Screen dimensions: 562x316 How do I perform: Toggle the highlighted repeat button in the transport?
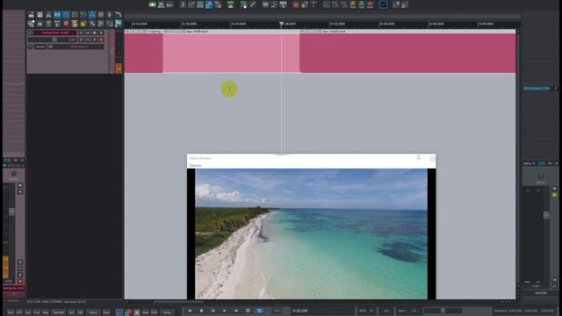point(260,311)
